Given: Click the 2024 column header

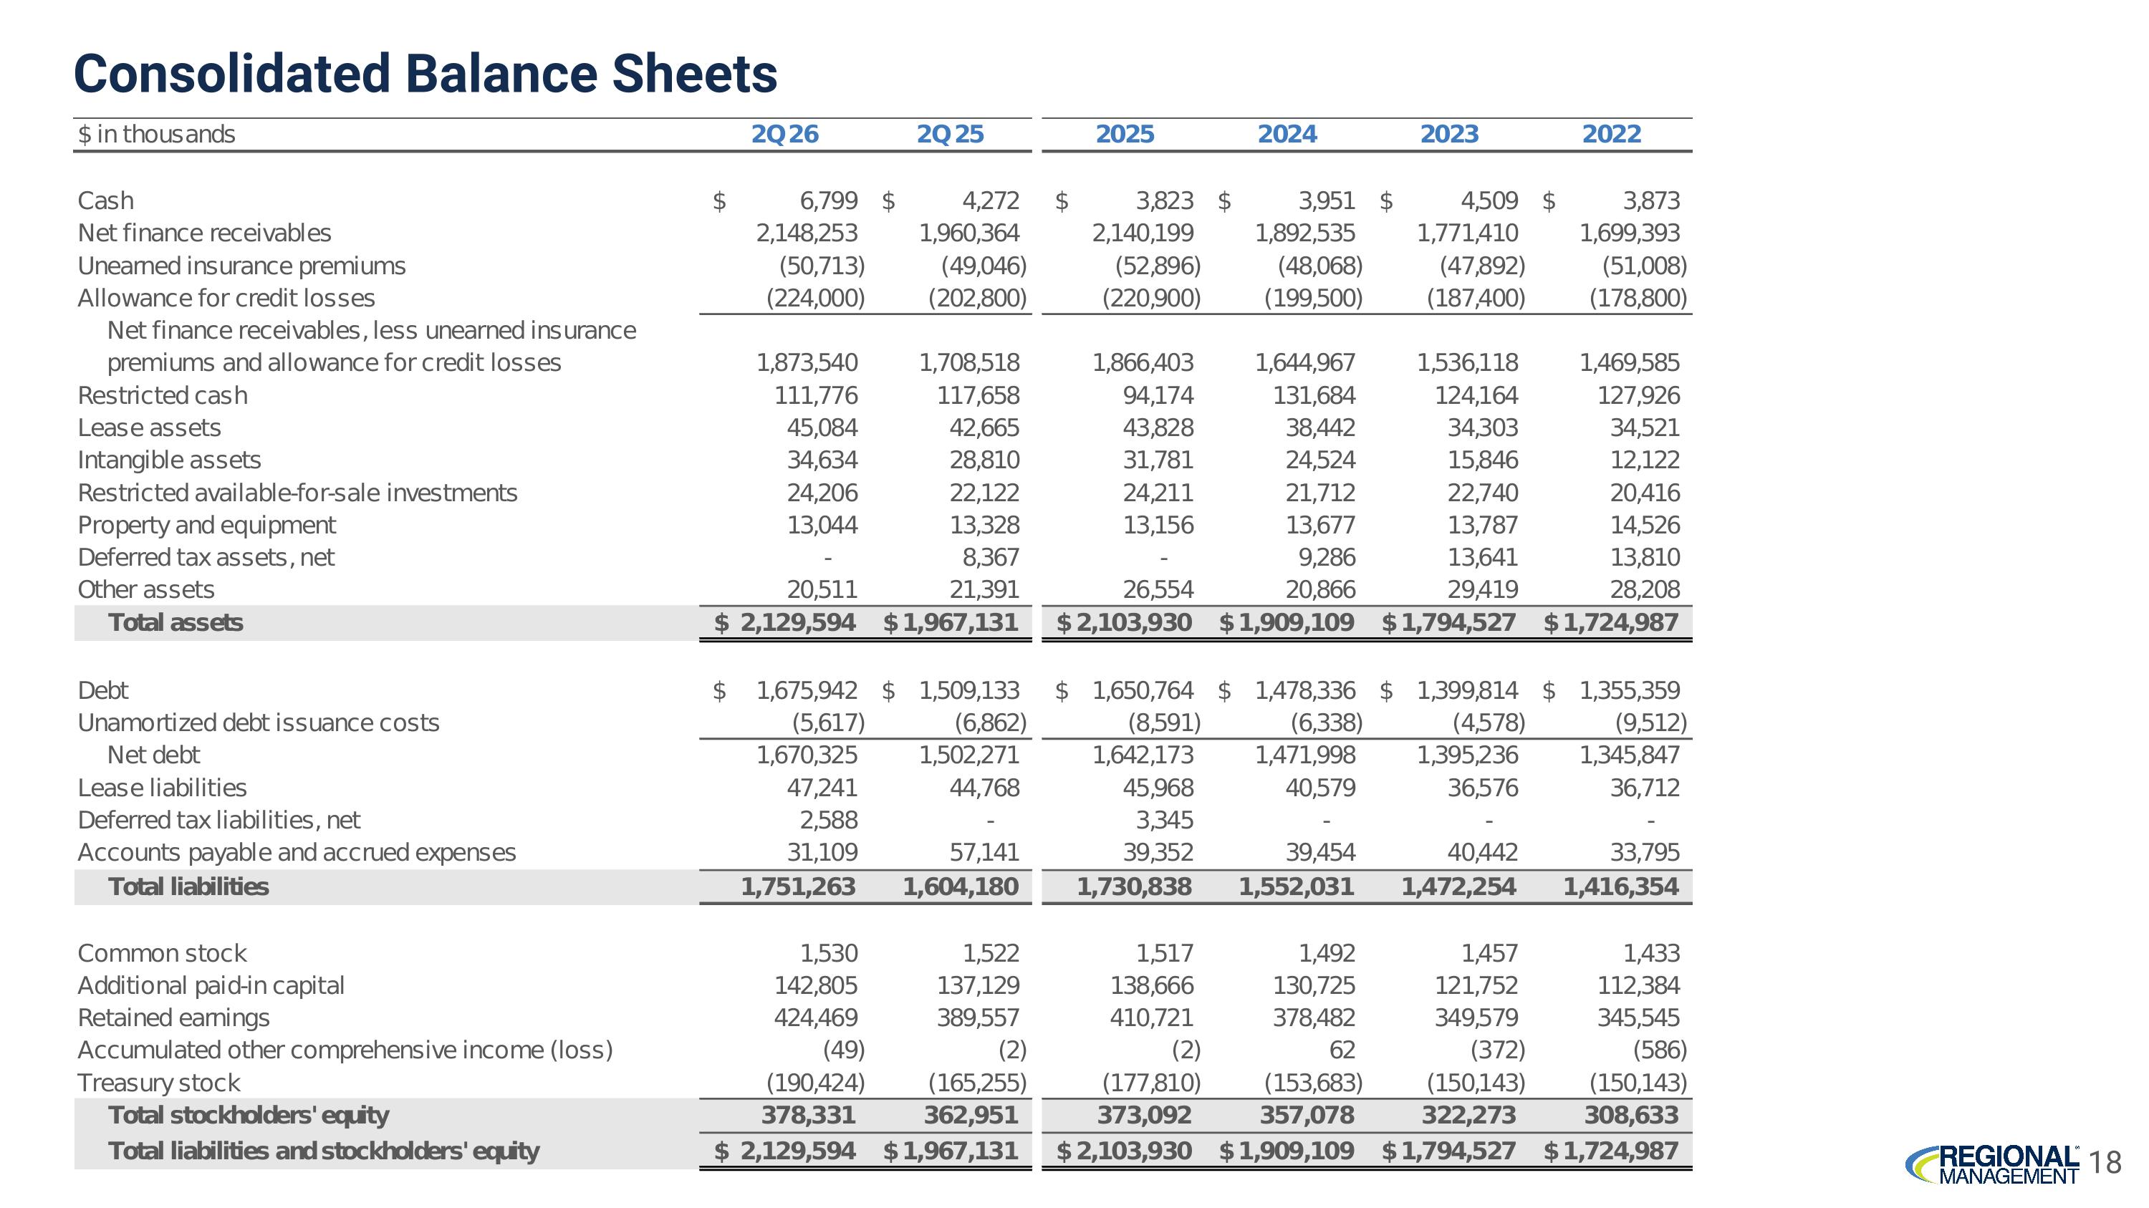Looking at the screenshot, I should coord(1287,134).
